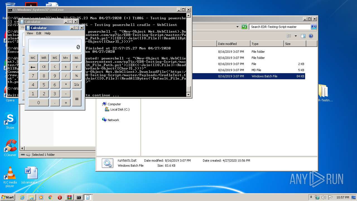
Task: Click the plus key in Calculator
Action: [x=66, y=102]
